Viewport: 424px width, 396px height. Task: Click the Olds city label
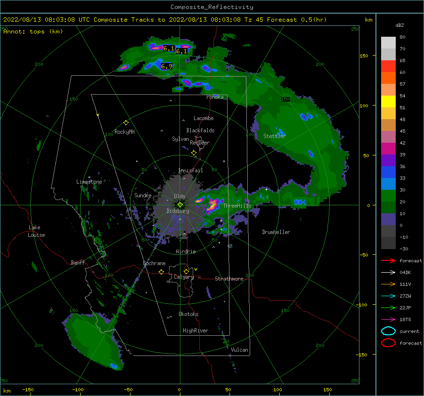click(x=179, y=196)
